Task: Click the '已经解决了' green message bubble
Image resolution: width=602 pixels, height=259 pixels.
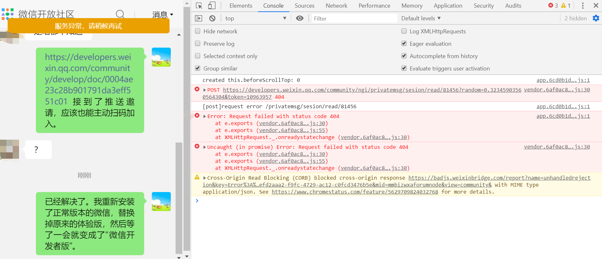Action: tap(90, 223)
